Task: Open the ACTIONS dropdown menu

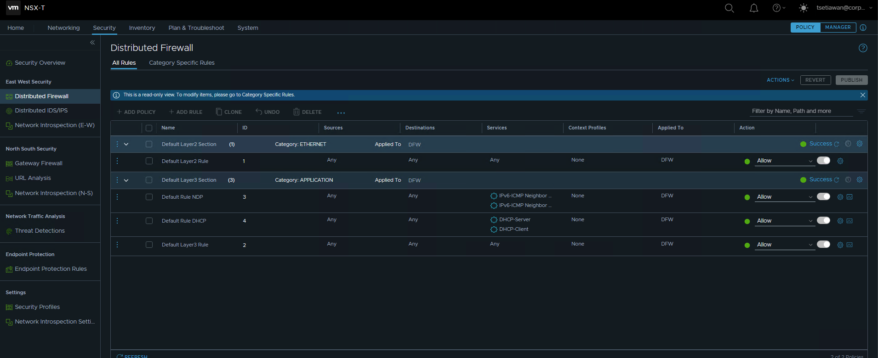Action: [x=780, y=80]
